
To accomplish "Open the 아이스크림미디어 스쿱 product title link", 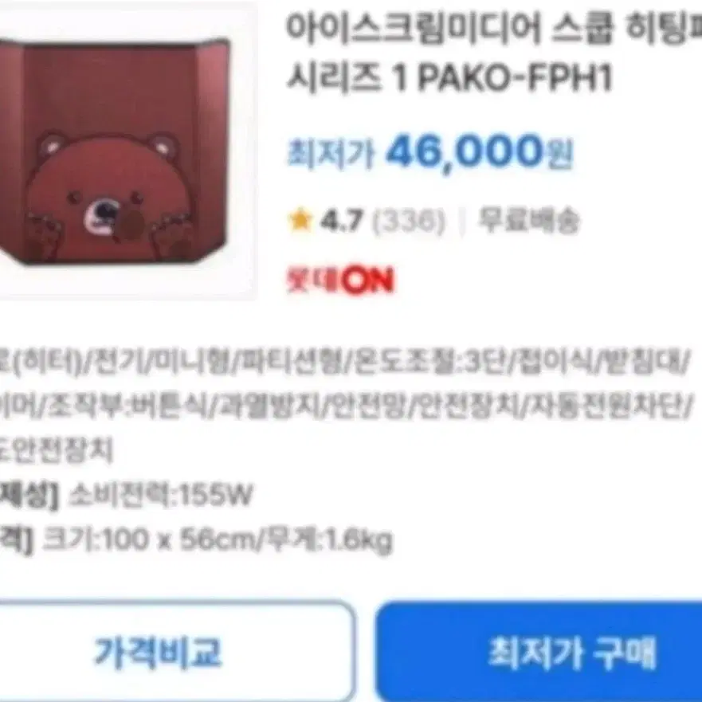I will click(494, 53).
